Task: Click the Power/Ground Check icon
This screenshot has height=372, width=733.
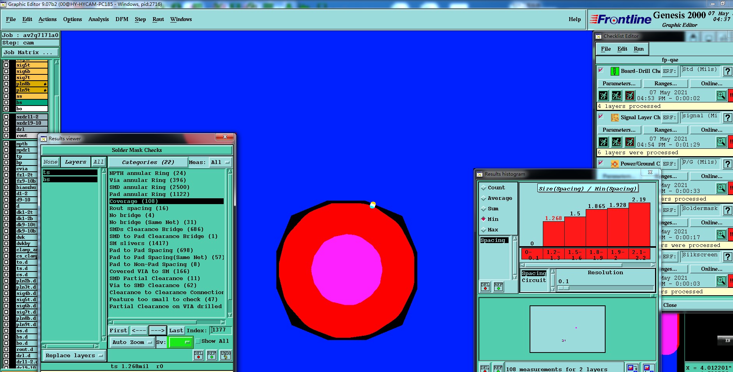Action: 615,164
